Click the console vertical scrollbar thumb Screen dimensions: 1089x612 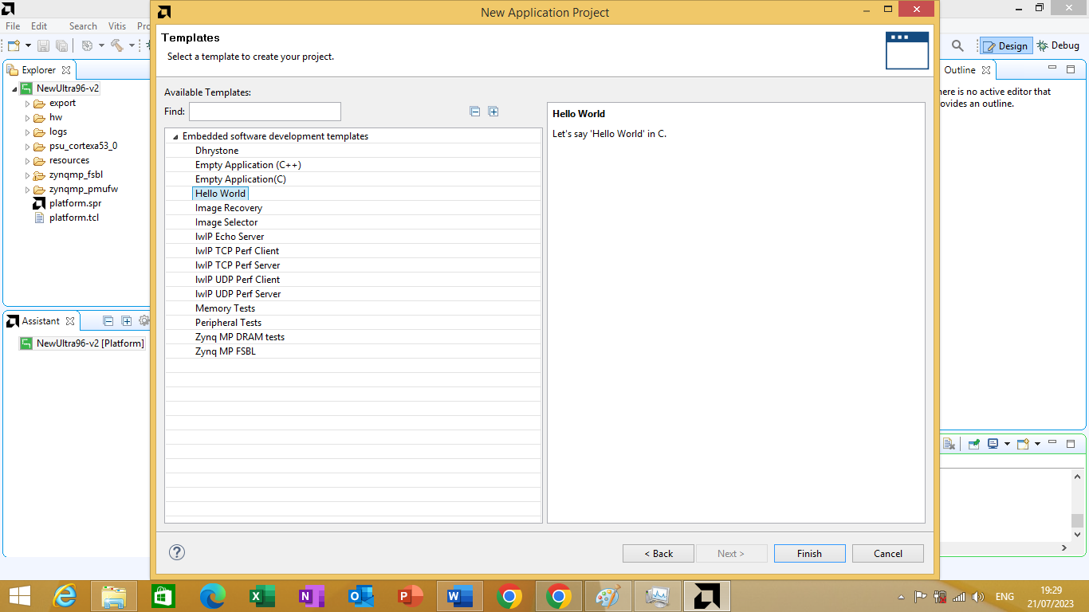coord(1077,520)
